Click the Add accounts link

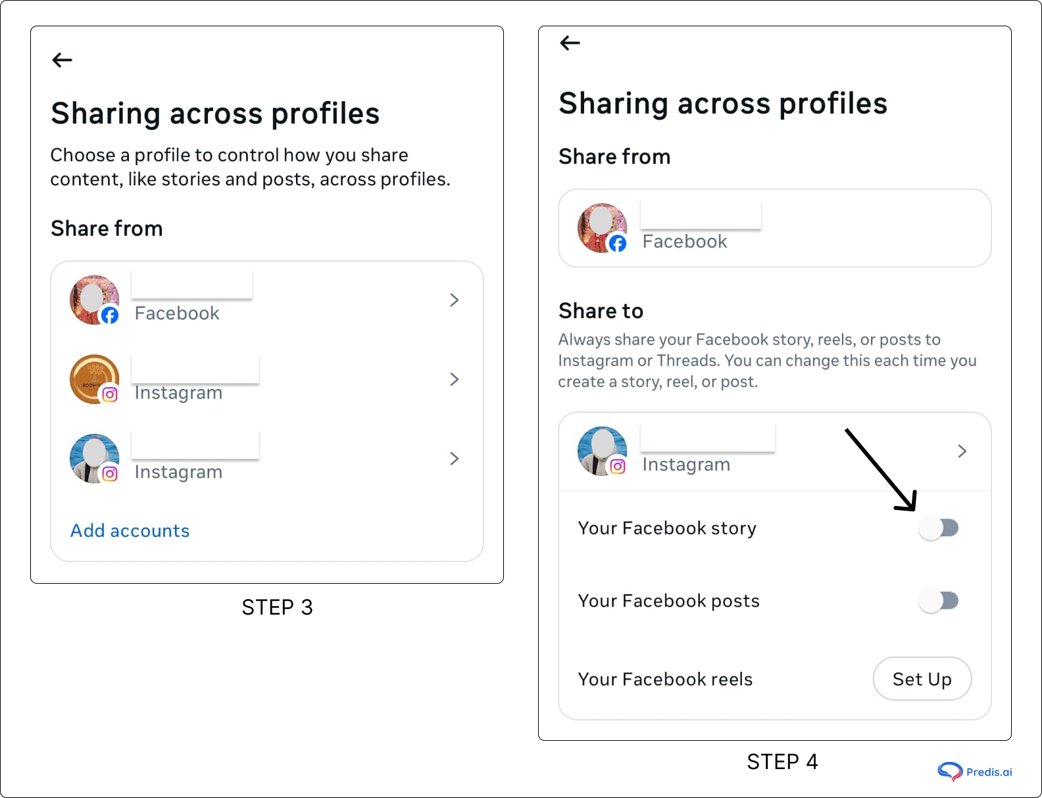coord(130,530)
